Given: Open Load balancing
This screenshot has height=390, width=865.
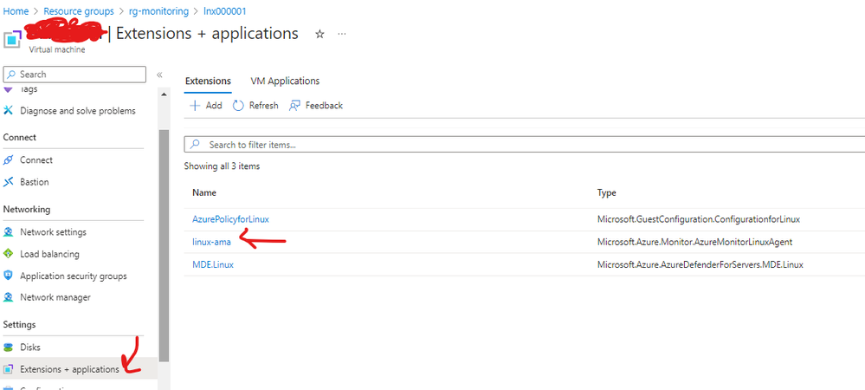Looking at the screenshot, I should click(x=49, y=254).
